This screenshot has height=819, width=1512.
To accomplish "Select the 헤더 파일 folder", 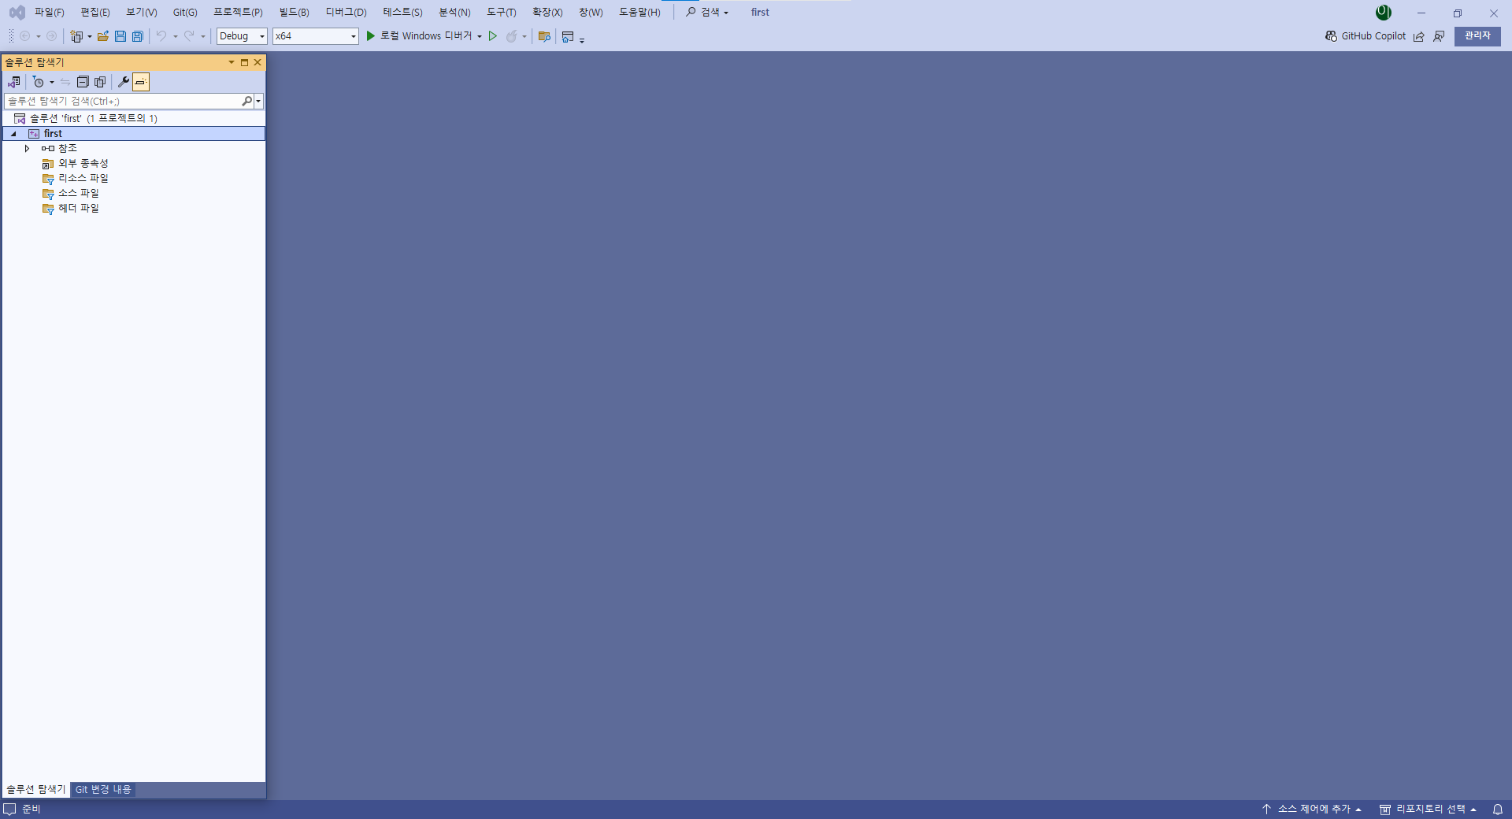I will pyautogui.click(x=134, y=209).
